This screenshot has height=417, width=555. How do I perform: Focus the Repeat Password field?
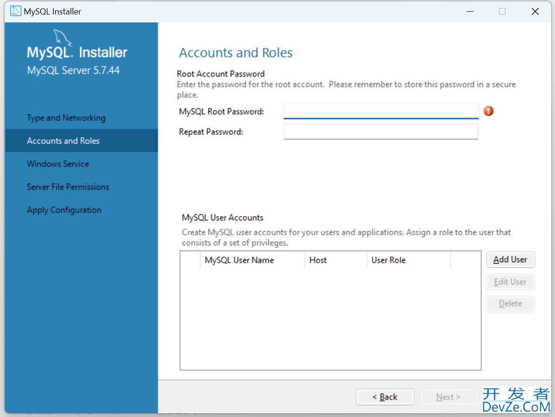(381, 132)
